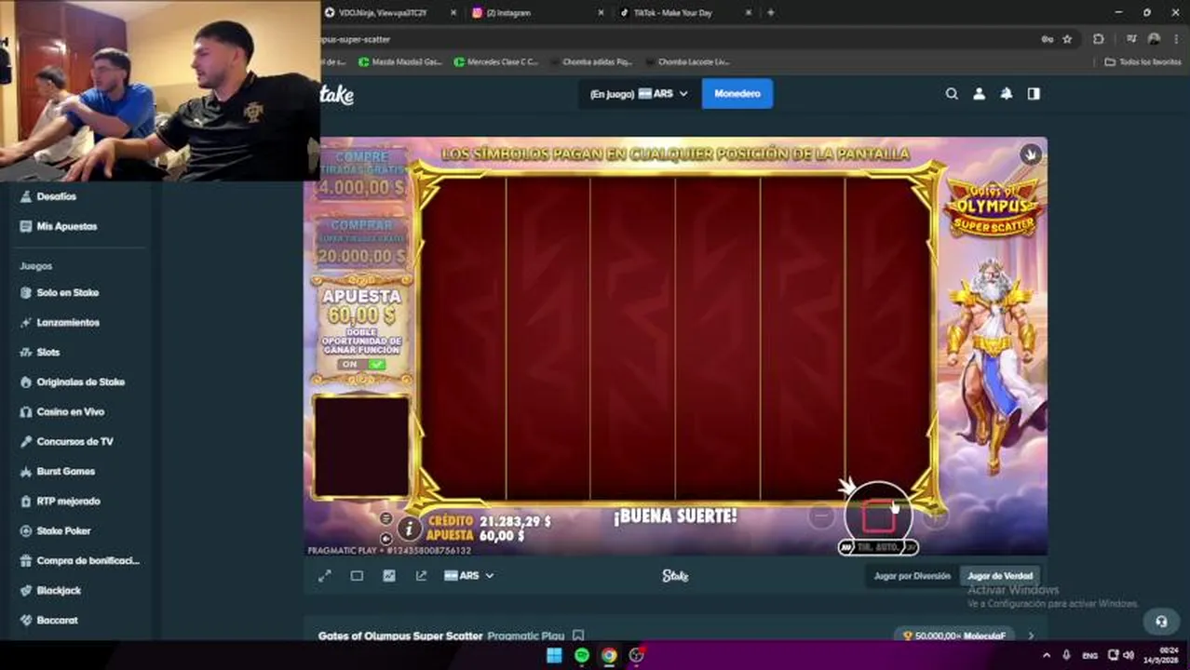Select Solo en Stake in sidebar

[67, 292]
